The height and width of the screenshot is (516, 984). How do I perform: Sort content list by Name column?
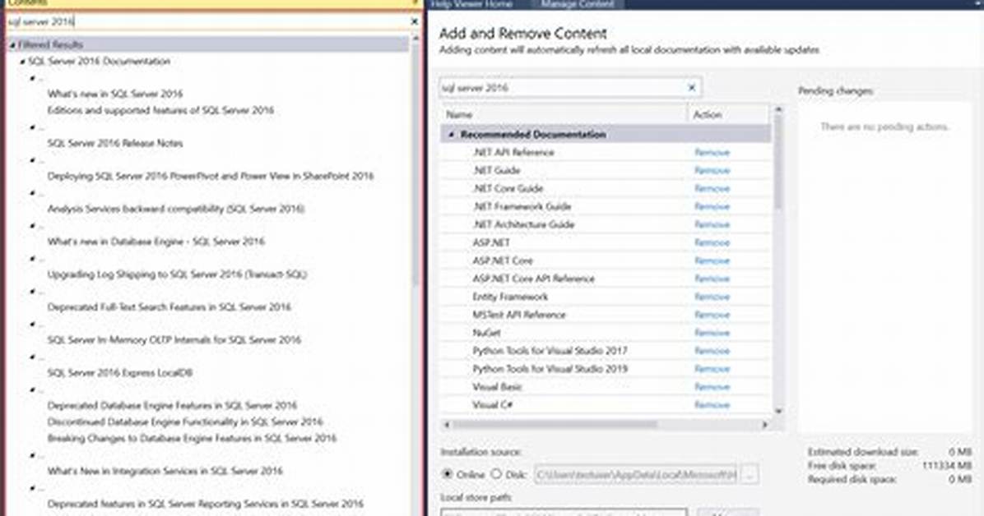pos(564,115)
